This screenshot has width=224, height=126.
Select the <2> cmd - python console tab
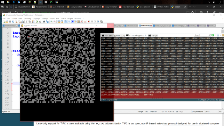point(136,35)
